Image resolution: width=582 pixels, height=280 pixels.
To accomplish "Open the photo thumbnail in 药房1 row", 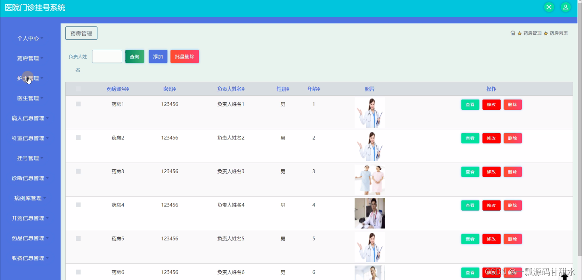I will (x=370, y=112).
